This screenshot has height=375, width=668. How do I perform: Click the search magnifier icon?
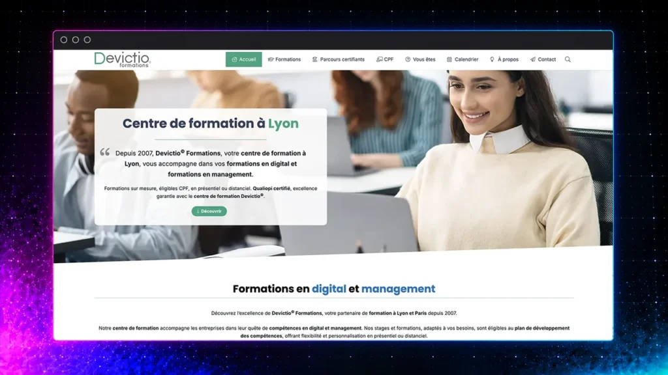(568, 59)
